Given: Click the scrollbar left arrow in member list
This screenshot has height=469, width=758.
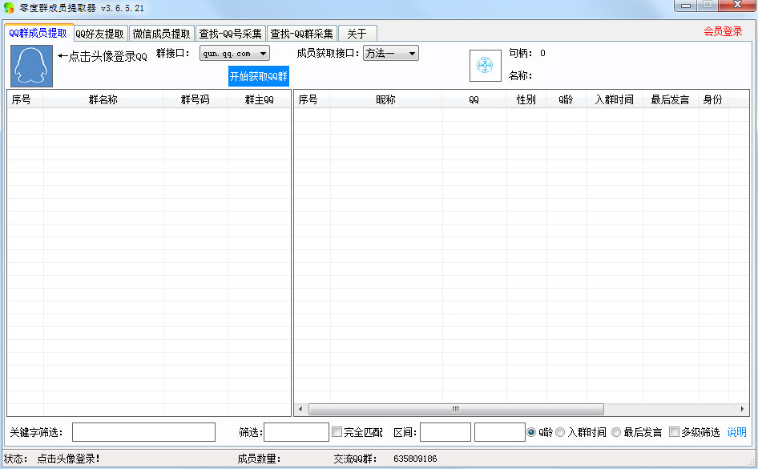Looking at the screenshot, I should click(300, 409).
